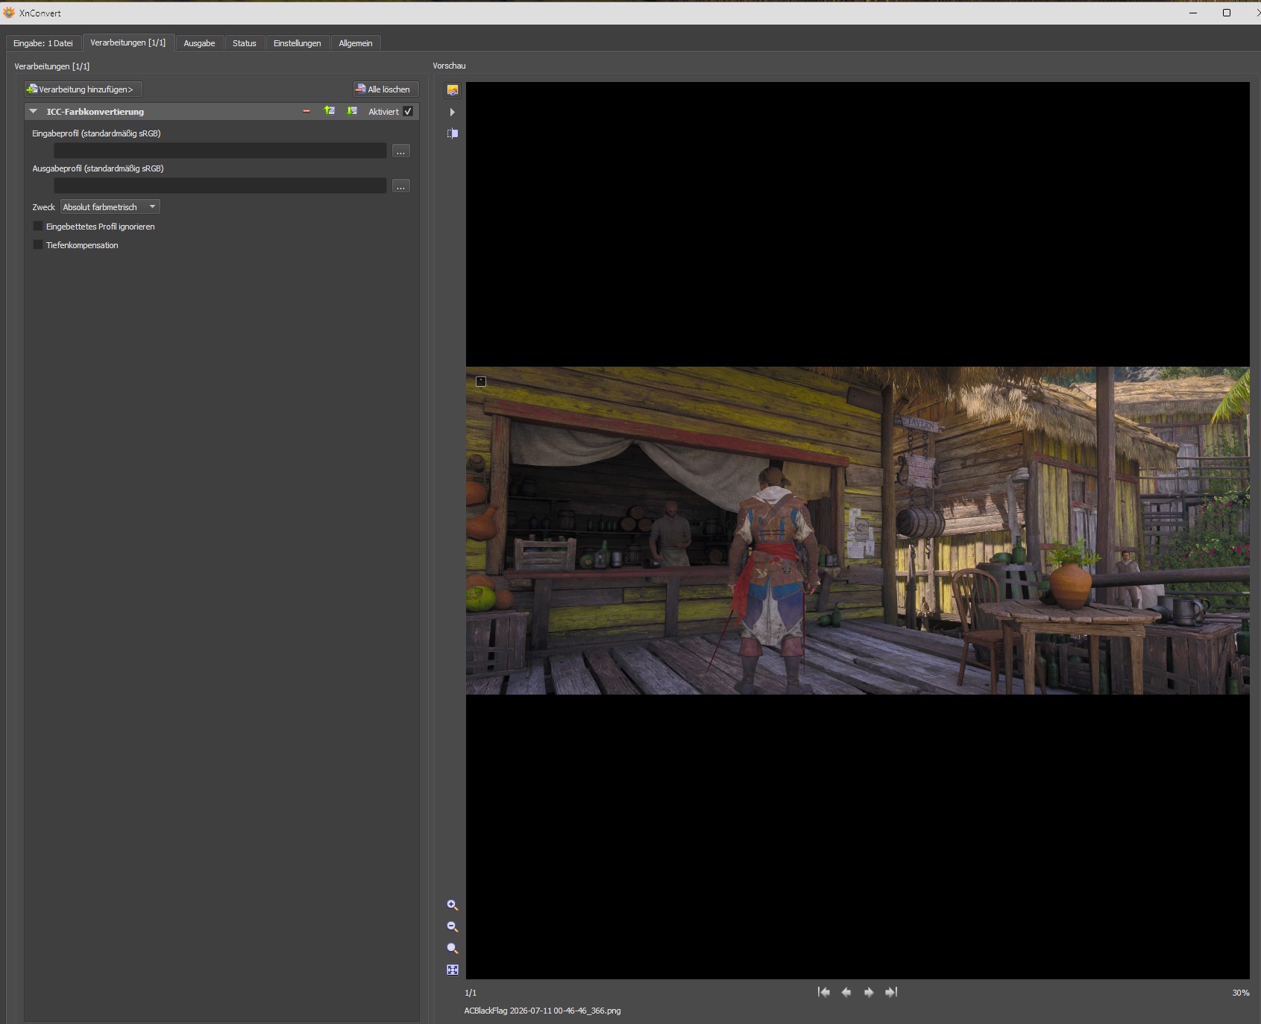Move the ICC-Farbkonvertierung action down

352,111
